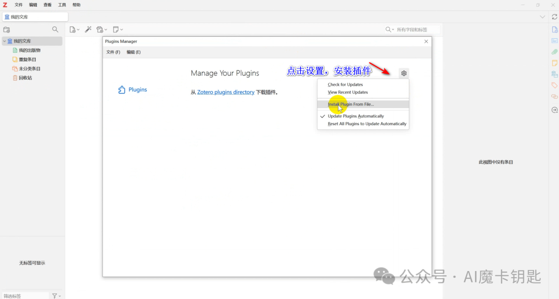559x299 pixels.
Task: Click the attachments paperclip icon
Action: (554, 52)
